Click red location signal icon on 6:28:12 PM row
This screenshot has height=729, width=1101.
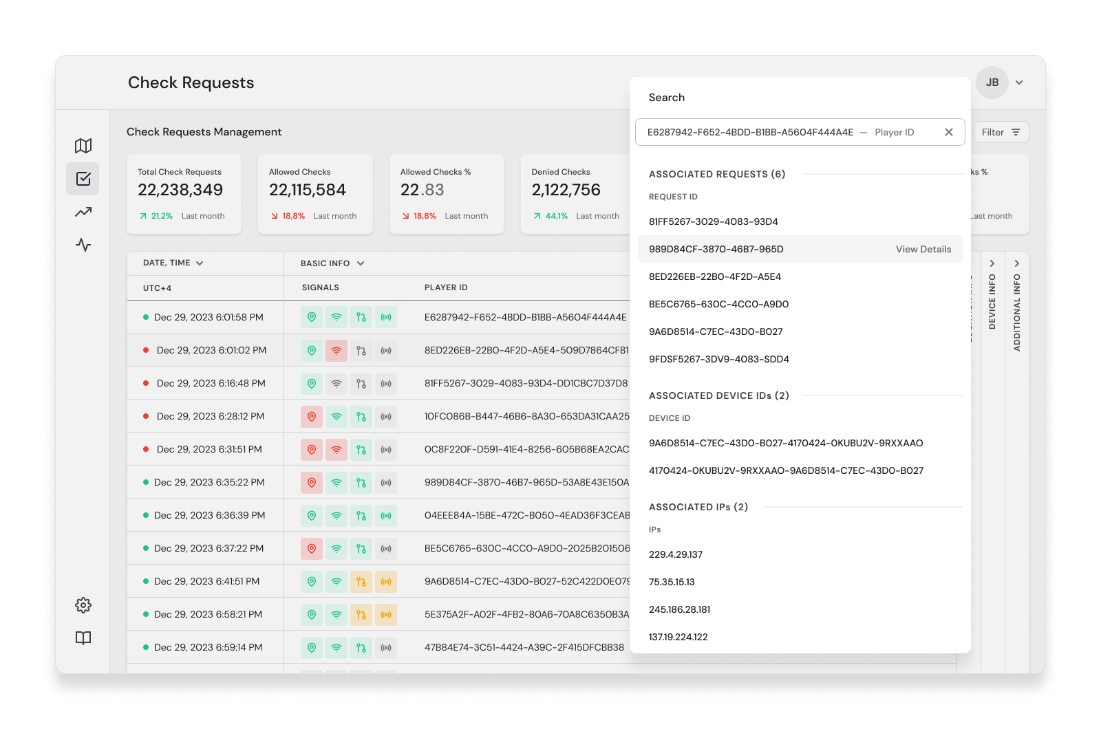tap(312, 417)
